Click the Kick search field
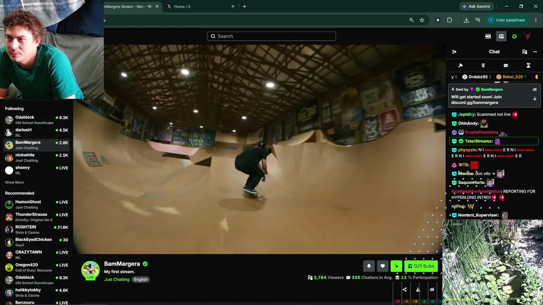Screen dimensions: 543x305 click(271, 36)
